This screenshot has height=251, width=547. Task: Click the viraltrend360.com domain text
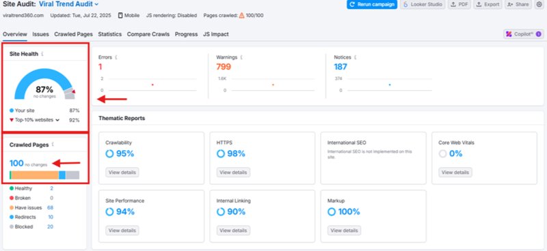coord(23,15)
